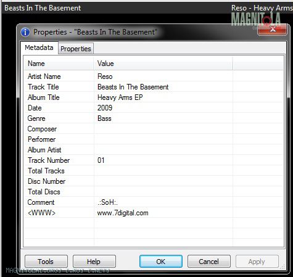Click the Value column header

(x=163, y=64)
